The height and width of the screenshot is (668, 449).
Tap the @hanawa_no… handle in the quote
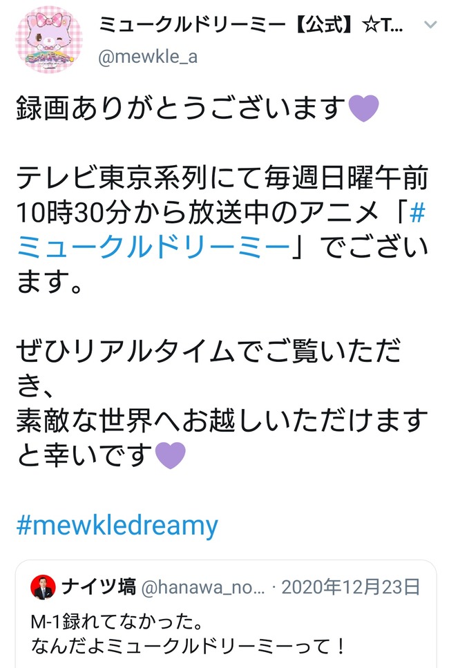(203, 587)
